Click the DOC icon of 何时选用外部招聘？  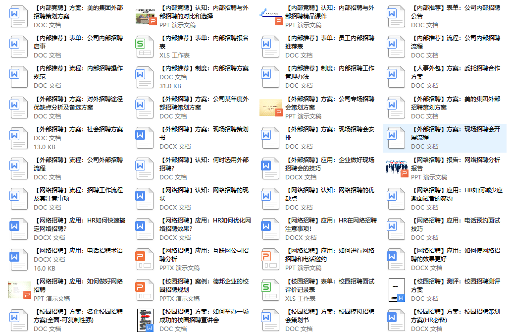coord(145,168)
